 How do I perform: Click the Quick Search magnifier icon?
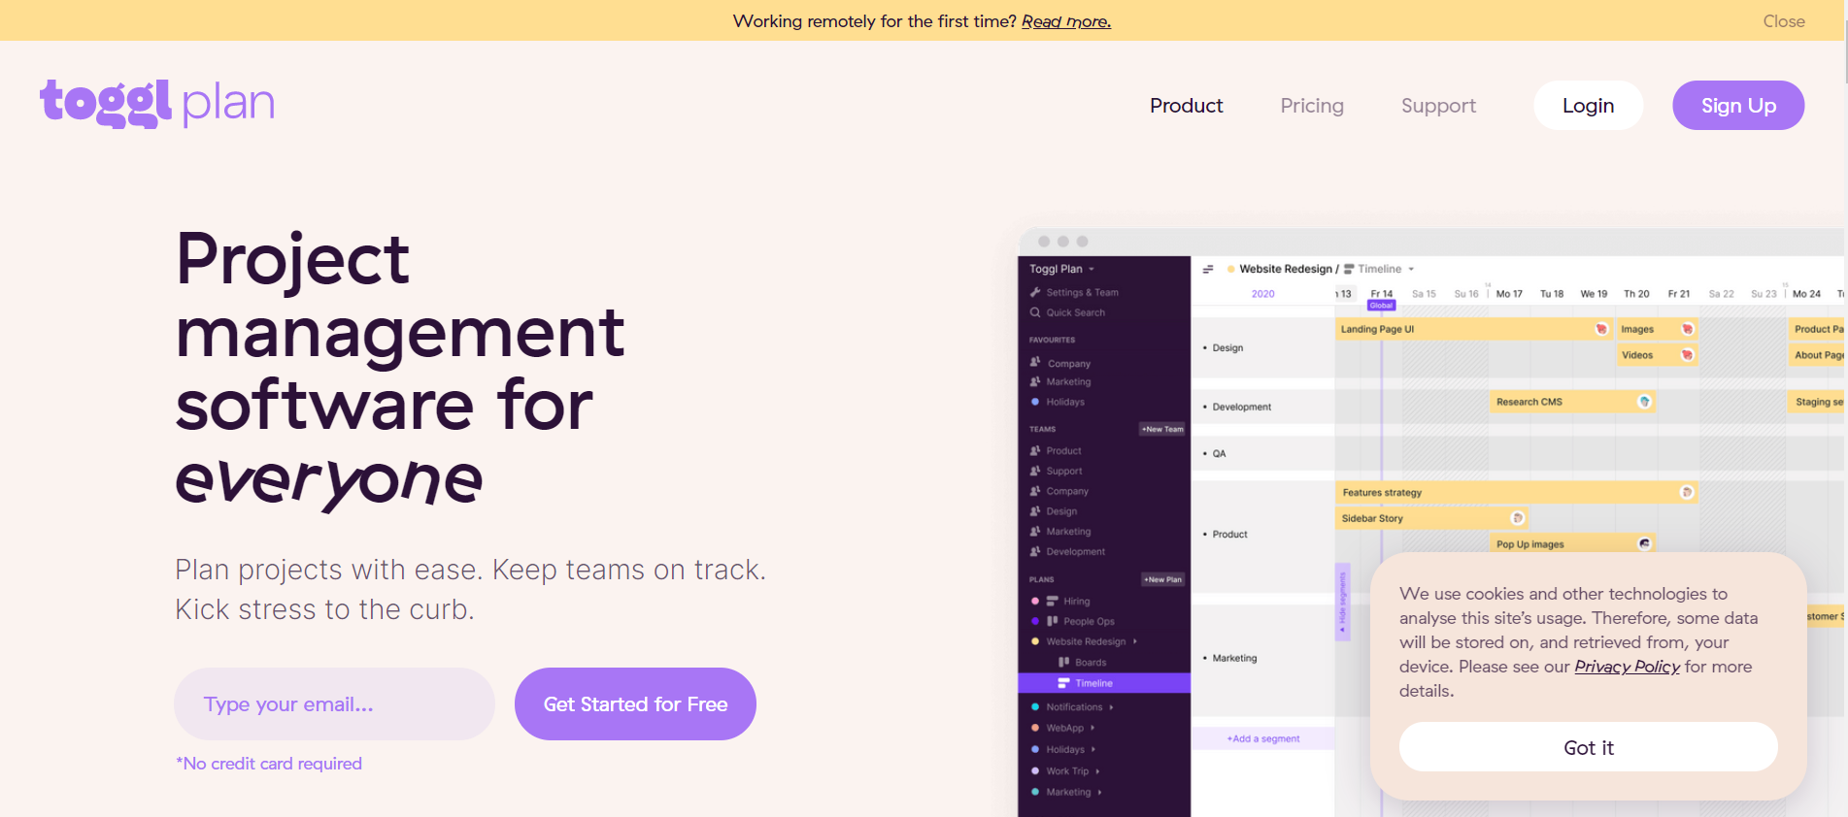click(x=1035, y=312)
